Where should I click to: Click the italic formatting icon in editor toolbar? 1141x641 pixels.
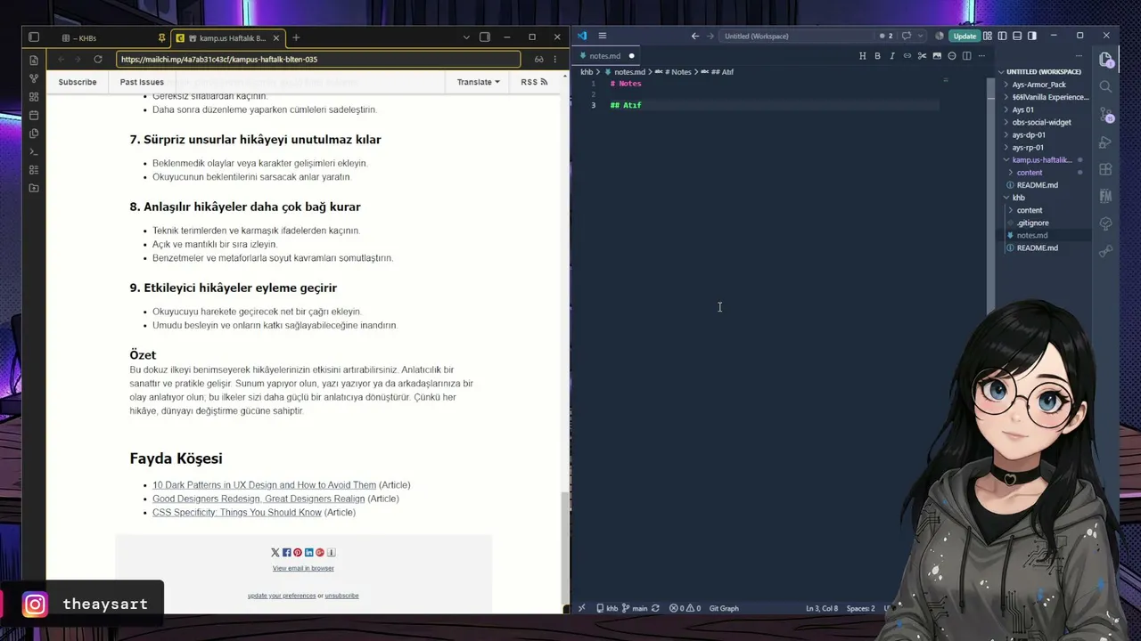[x=892, y=56]
